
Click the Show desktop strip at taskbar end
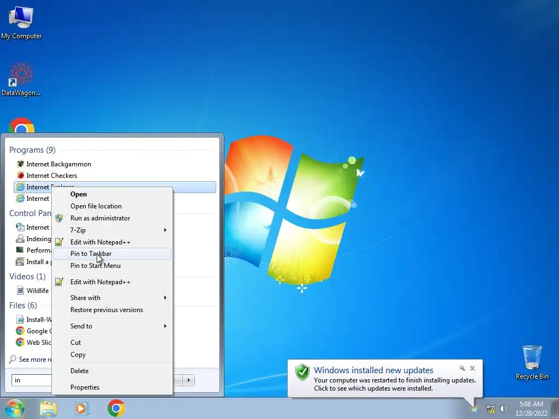555,408
